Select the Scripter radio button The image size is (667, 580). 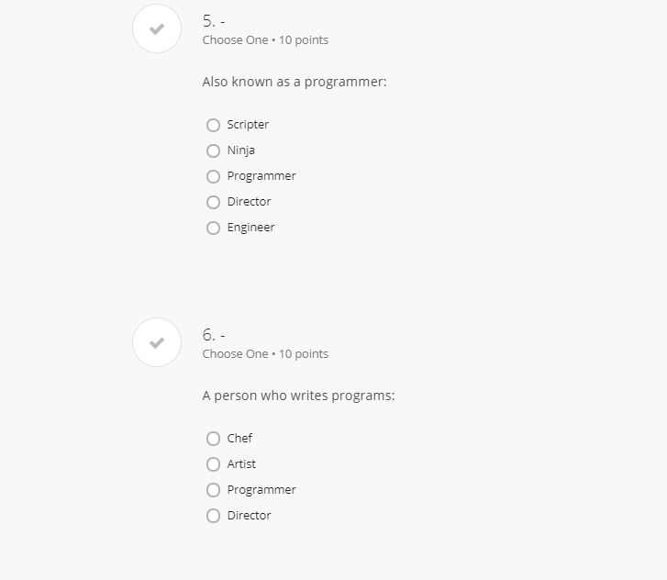pyautogui.click(x=214, y=125)
